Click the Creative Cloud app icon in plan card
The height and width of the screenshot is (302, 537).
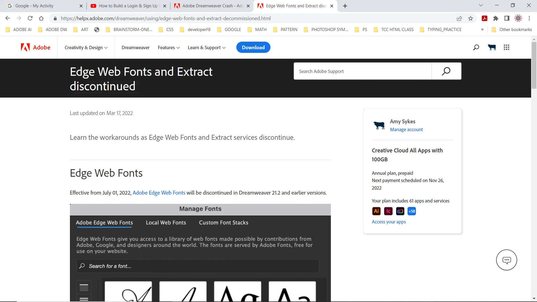pyautogui.click(x=400, y=211)
